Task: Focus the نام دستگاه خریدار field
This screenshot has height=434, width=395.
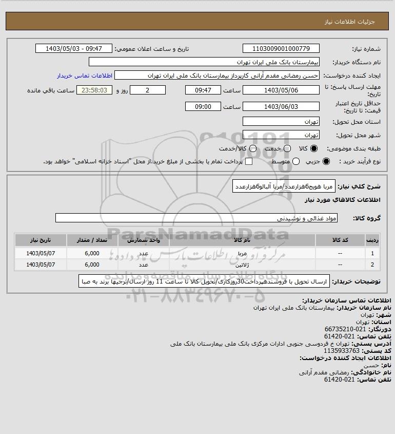Action: [204, 62]
